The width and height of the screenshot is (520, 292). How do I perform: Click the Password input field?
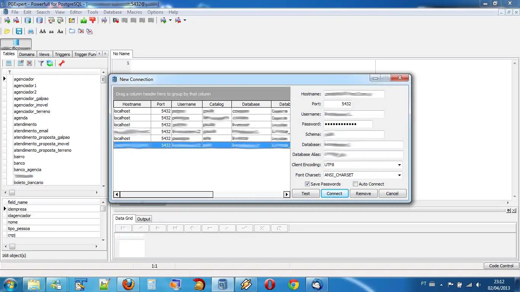tap(348, 124)
